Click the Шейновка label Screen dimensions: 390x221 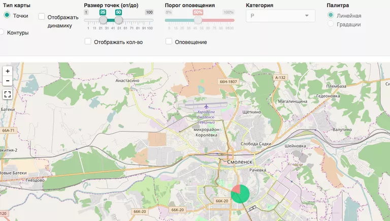pos(295,146)
